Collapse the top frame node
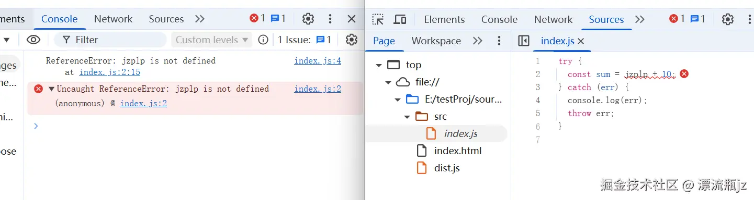The height and width of the screenshot is (200, 754). coord(378,65)
